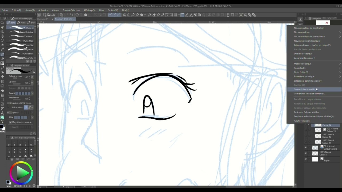Image resolution: width=342 pixels, height=192 pixels.
Task: Select the Fill bucket tool in tool palette
Action: 2,90
